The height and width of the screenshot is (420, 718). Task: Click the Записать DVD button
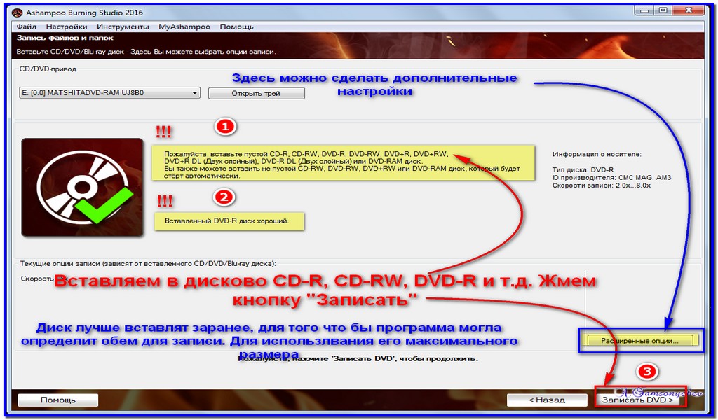637,400
